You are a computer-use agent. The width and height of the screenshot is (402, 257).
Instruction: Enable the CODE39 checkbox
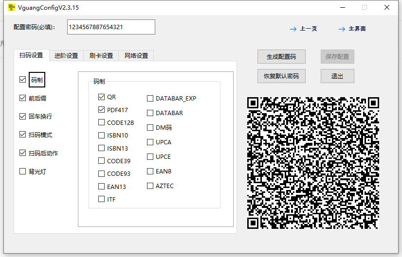pos(102,161)
